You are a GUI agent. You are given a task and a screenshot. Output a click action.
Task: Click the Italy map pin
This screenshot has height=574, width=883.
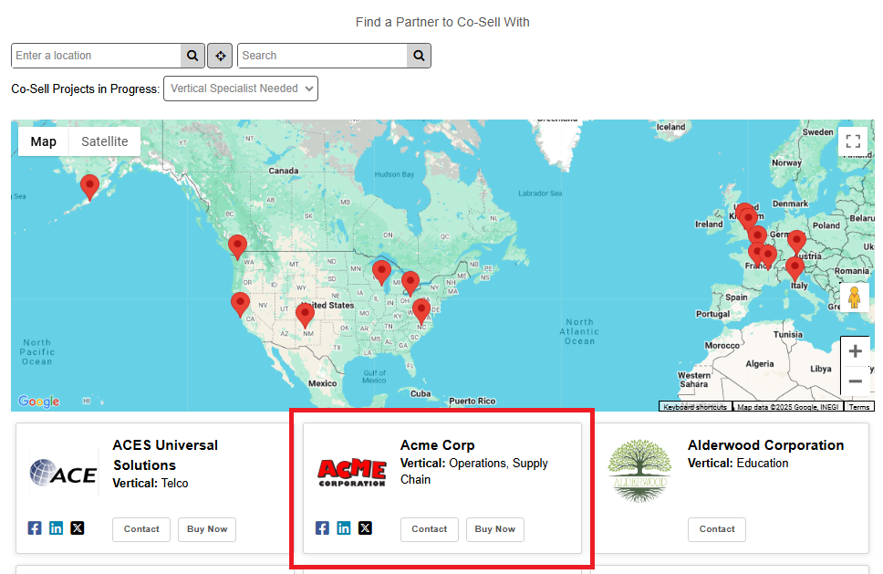(x=795, y=267)
